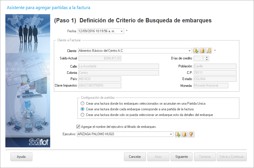This screenshot has height=168, width=254.
Task: Click the Siguiente button
Action: [181, 157]
